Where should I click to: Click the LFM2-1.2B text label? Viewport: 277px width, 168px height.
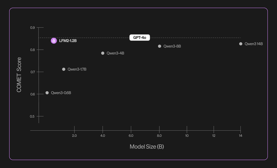68,40
